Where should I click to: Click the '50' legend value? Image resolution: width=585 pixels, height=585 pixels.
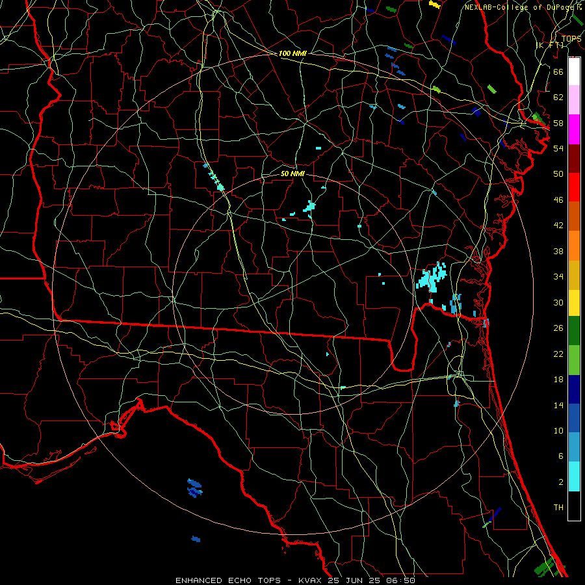(558, 174)
